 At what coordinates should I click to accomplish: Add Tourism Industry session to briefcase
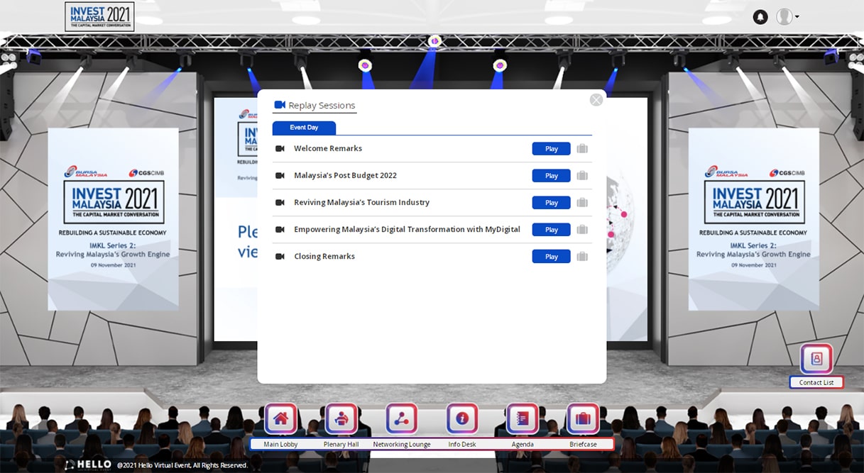tap(582, 203)
